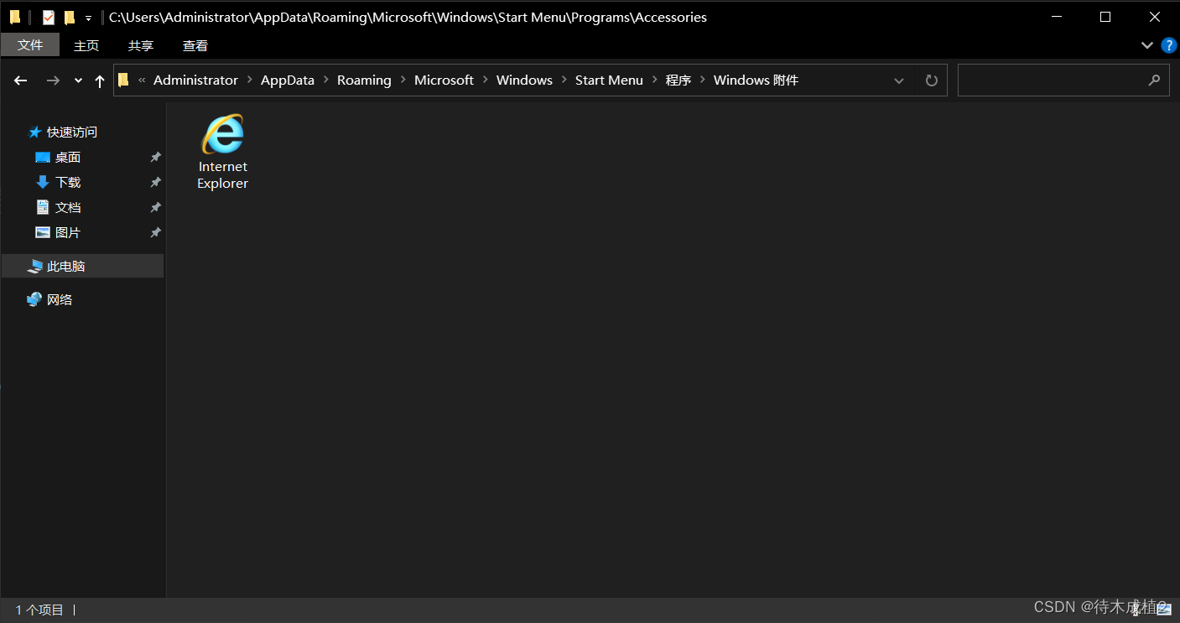
Task: Switch to the 主页 ribbon tab
Action: coord(86,45)
